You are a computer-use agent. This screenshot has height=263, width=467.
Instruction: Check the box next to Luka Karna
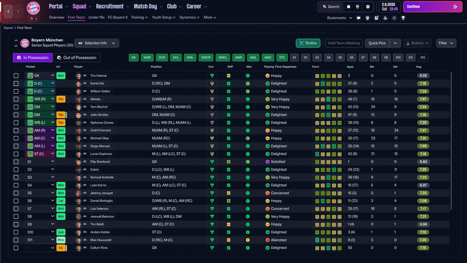16,185
